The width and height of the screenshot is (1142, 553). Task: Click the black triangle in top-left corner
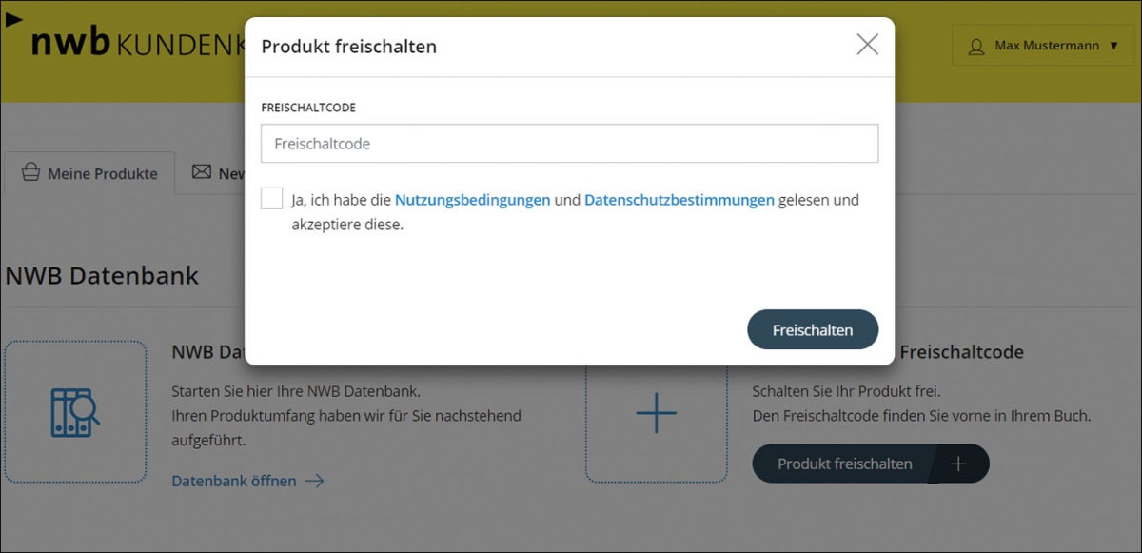[13, 19]
